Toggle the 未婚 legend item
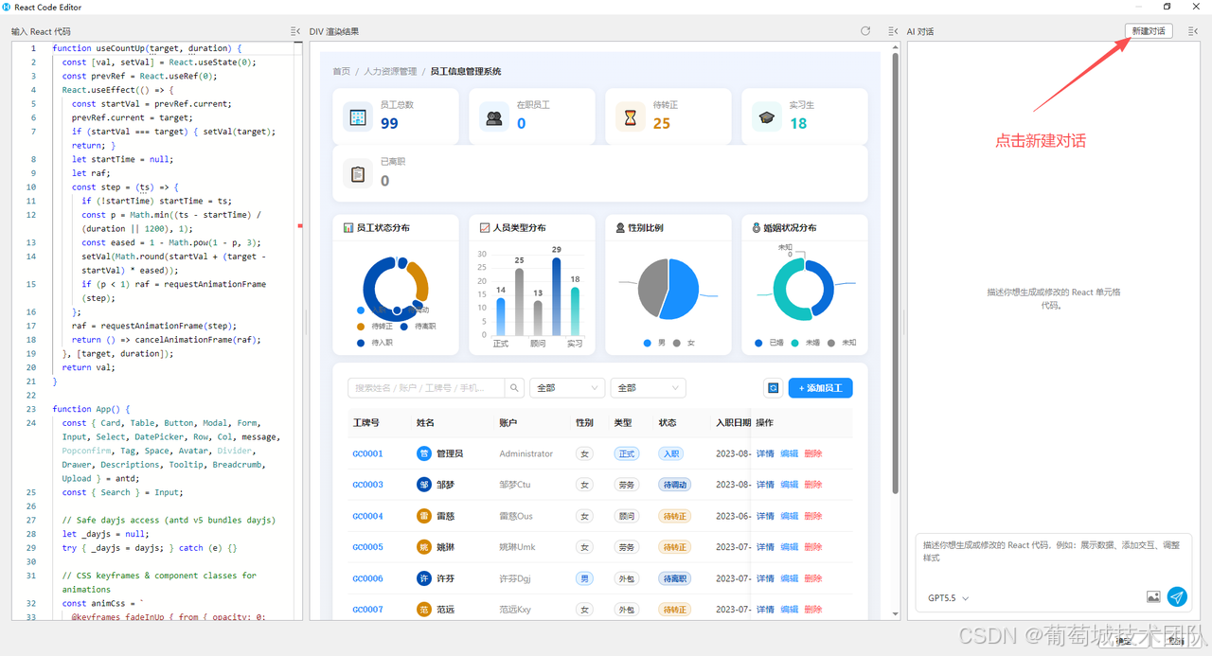Screen dimensions: 1212x656 pos(806,343)
